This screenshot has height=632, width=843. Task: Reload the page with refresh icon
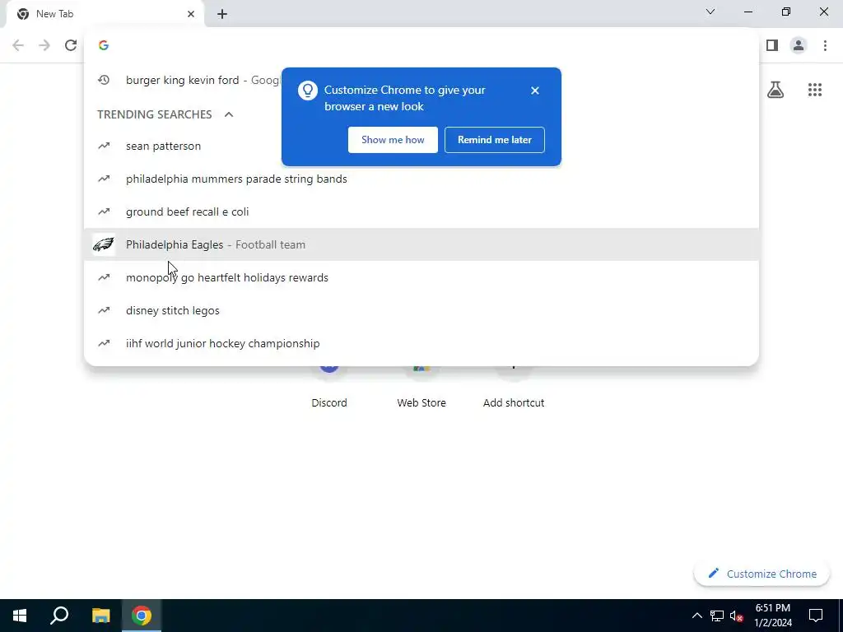pos(71,46)
